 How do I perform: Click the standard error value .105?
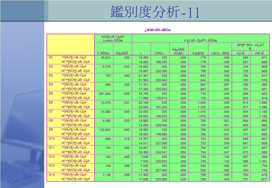click(x=226, y=161)
